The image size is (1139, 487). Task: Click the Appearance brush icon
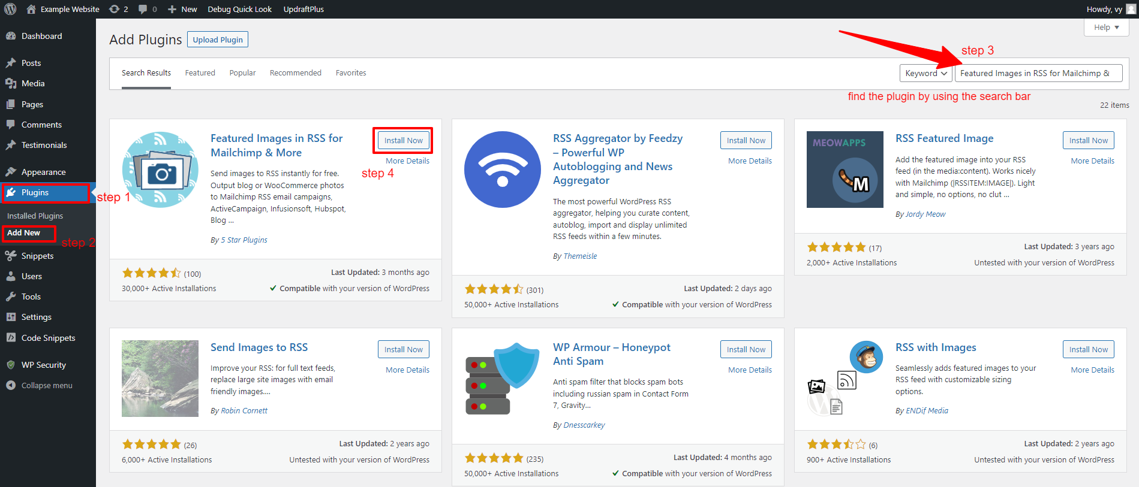(11, 172)
